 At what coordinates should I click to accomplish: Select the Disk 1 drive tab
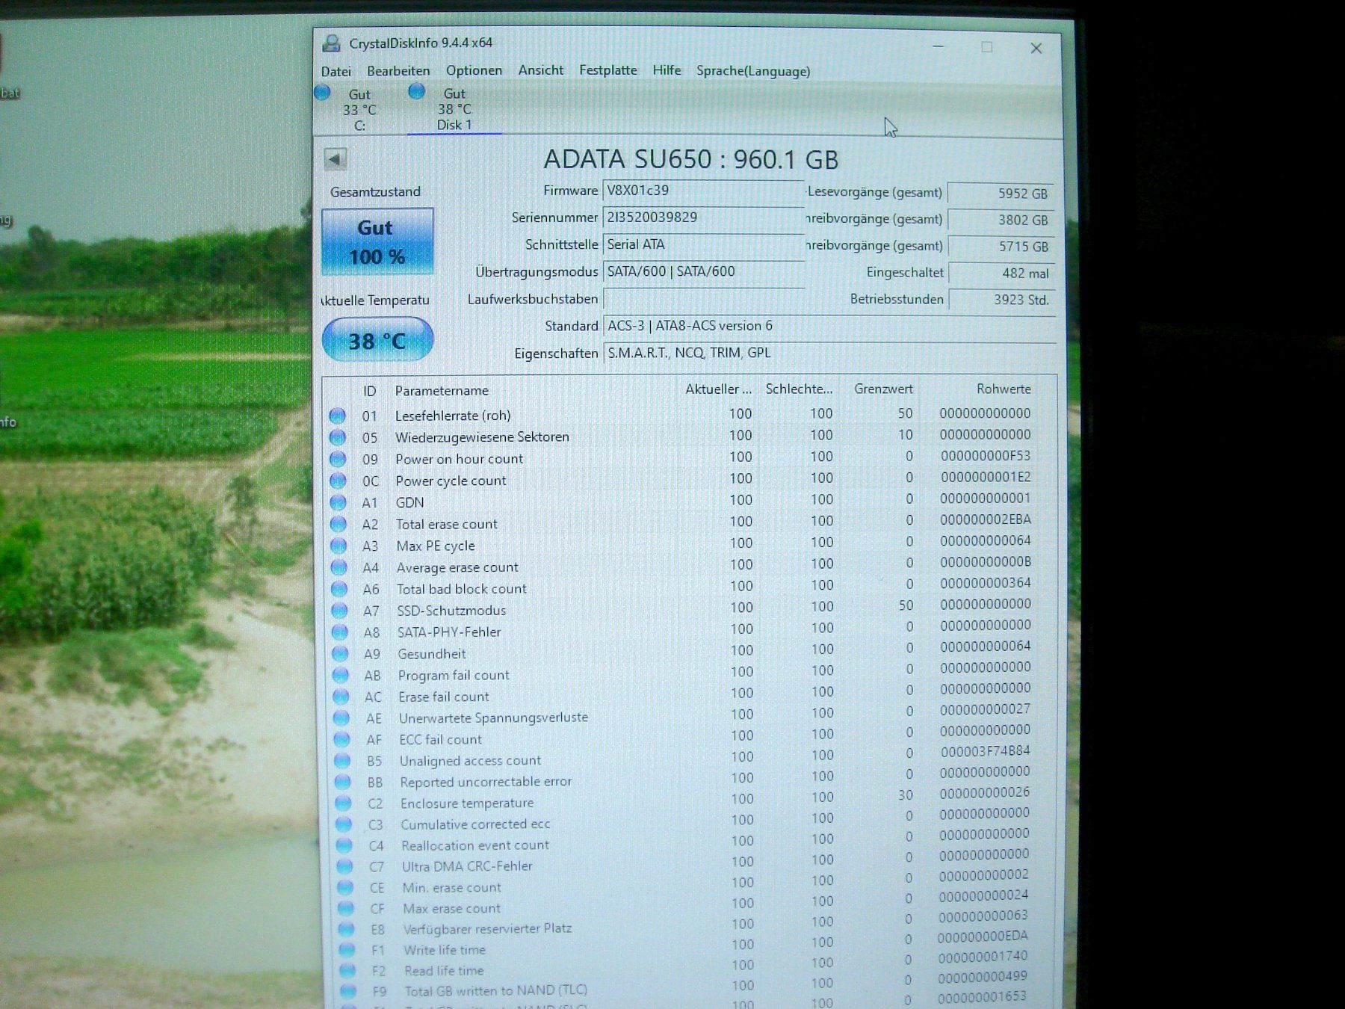pos(453,109)
